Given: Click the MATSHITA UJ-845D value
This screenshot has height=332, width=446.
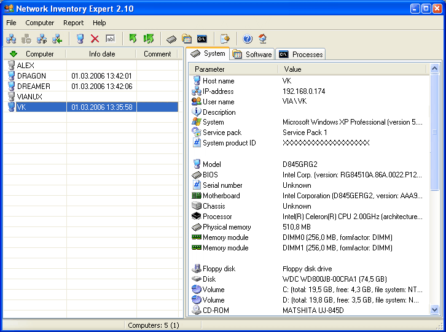Looking at the screenshot, I should (x=313, y=311).
